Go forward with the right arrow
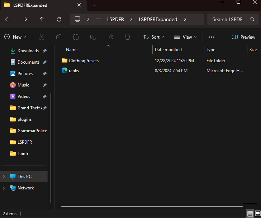 point(25,19)
